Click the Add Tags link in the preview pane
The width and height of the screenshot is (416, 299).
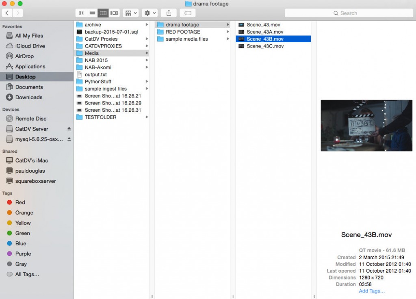[371, 291]
